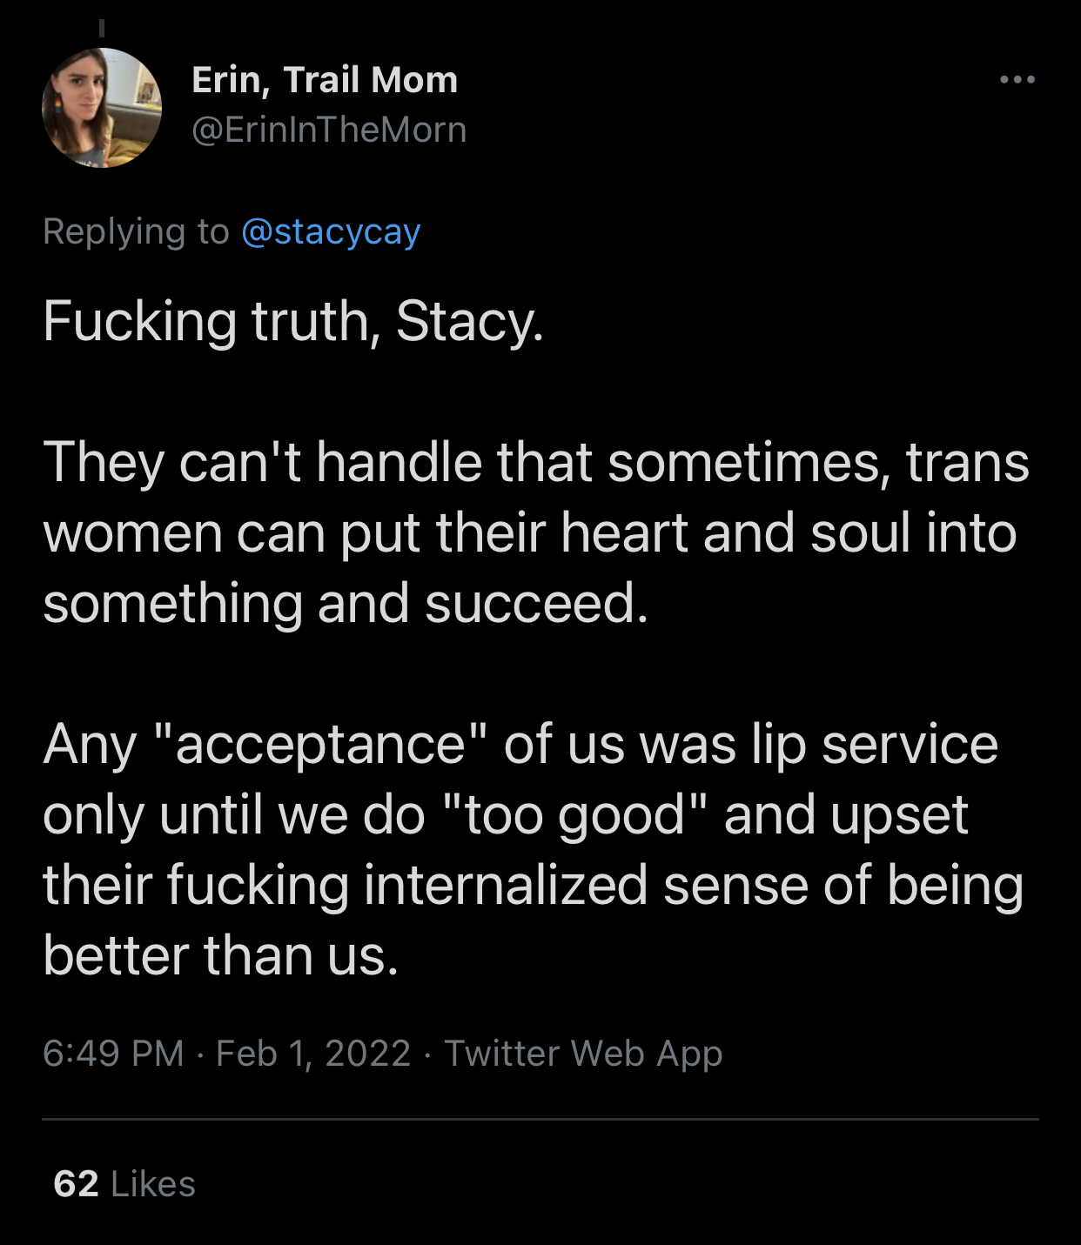Open the three-dot more options menu
The image size is (1081, 1245).
click(x=1017, y=80)
